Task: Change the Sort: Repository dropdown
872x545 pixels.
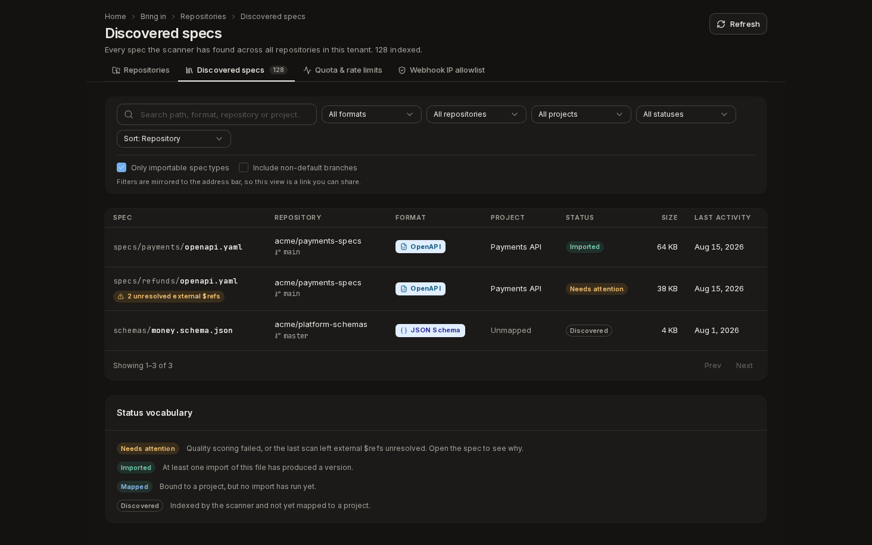Action: tap(174, 139)
